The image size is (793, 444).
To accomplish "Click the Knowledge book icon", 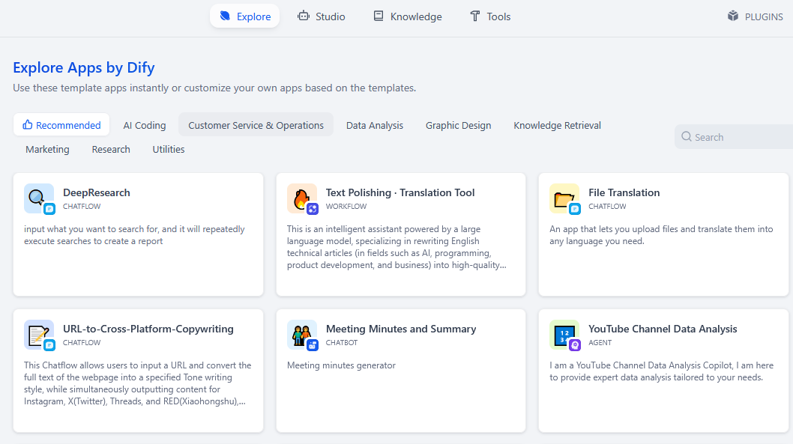I will [x=379, y=16].
